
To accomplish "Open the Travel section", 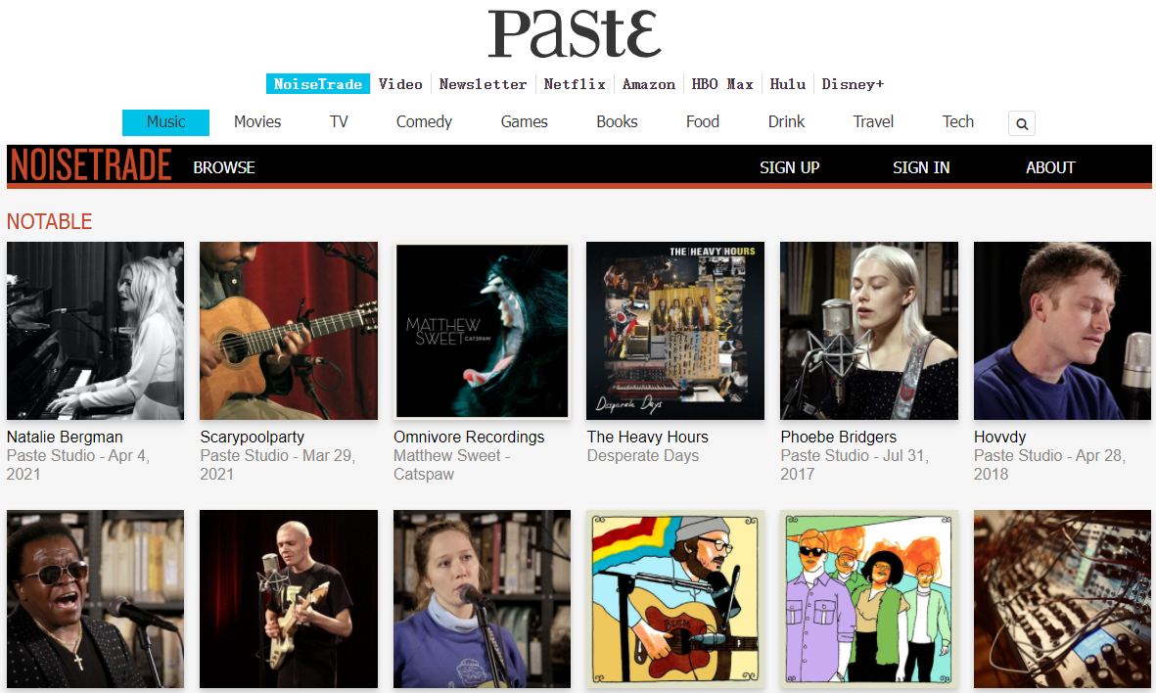I will 874,122.
